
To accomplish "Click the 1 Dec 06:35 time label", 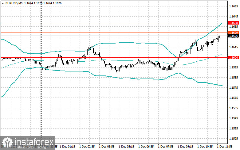I will click(146, 147).
